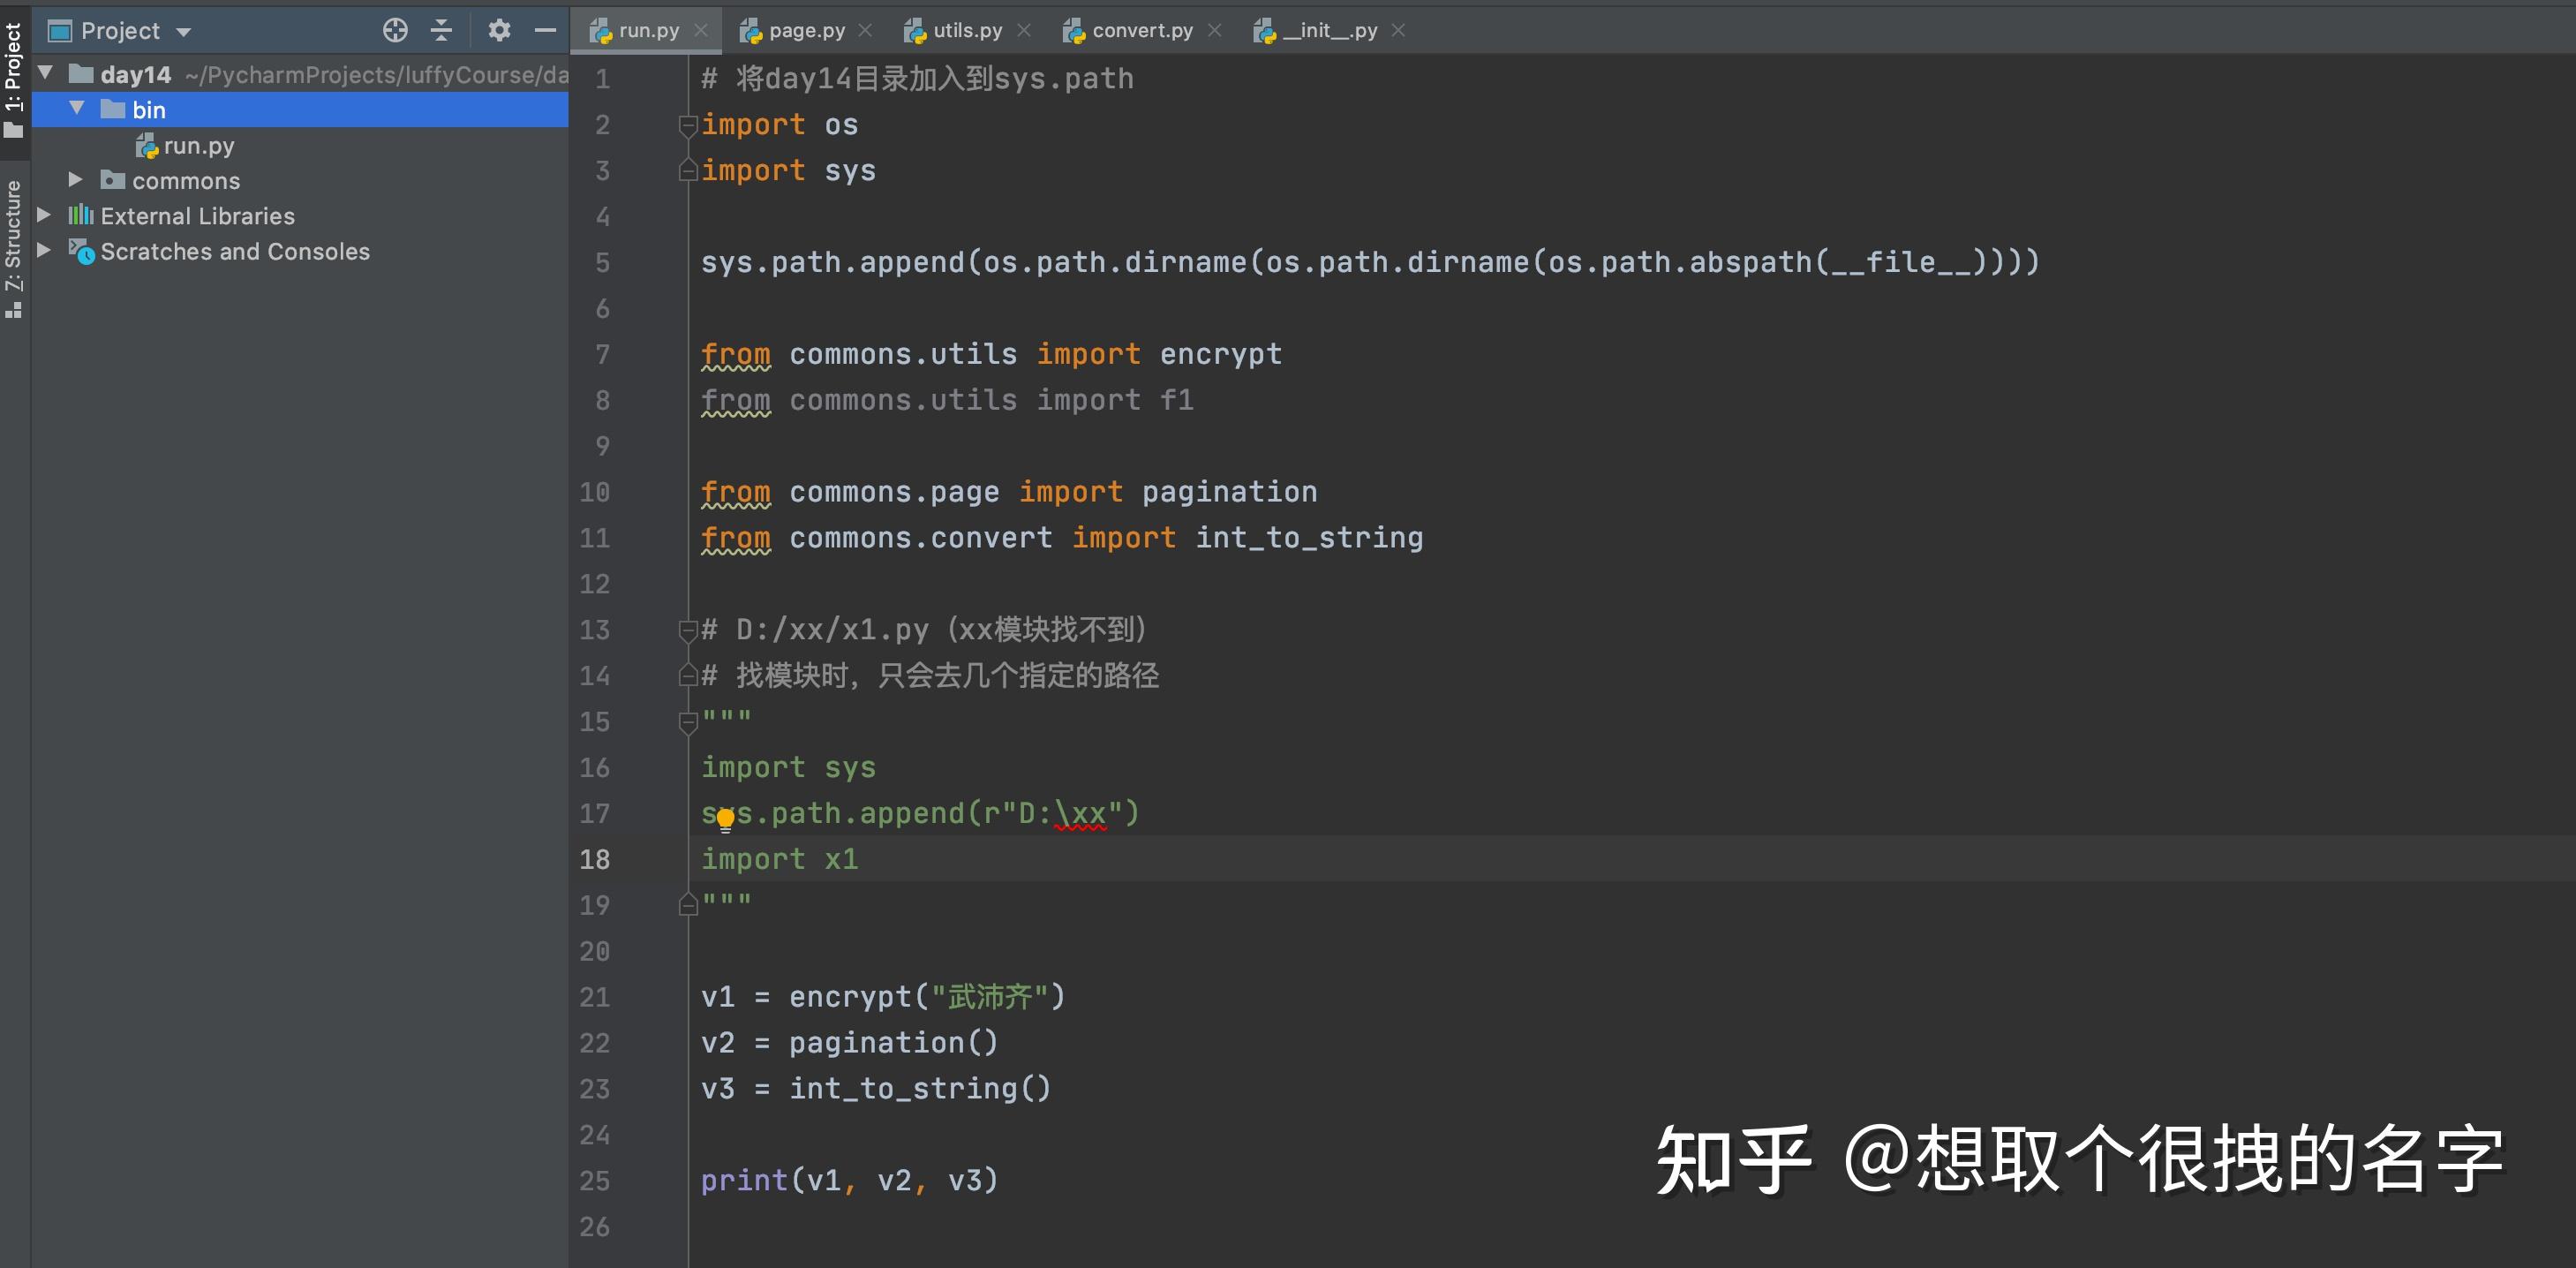Place cursor on 'sys.path.append' at line 5
2576x1268 pixels.
point(832,262)
